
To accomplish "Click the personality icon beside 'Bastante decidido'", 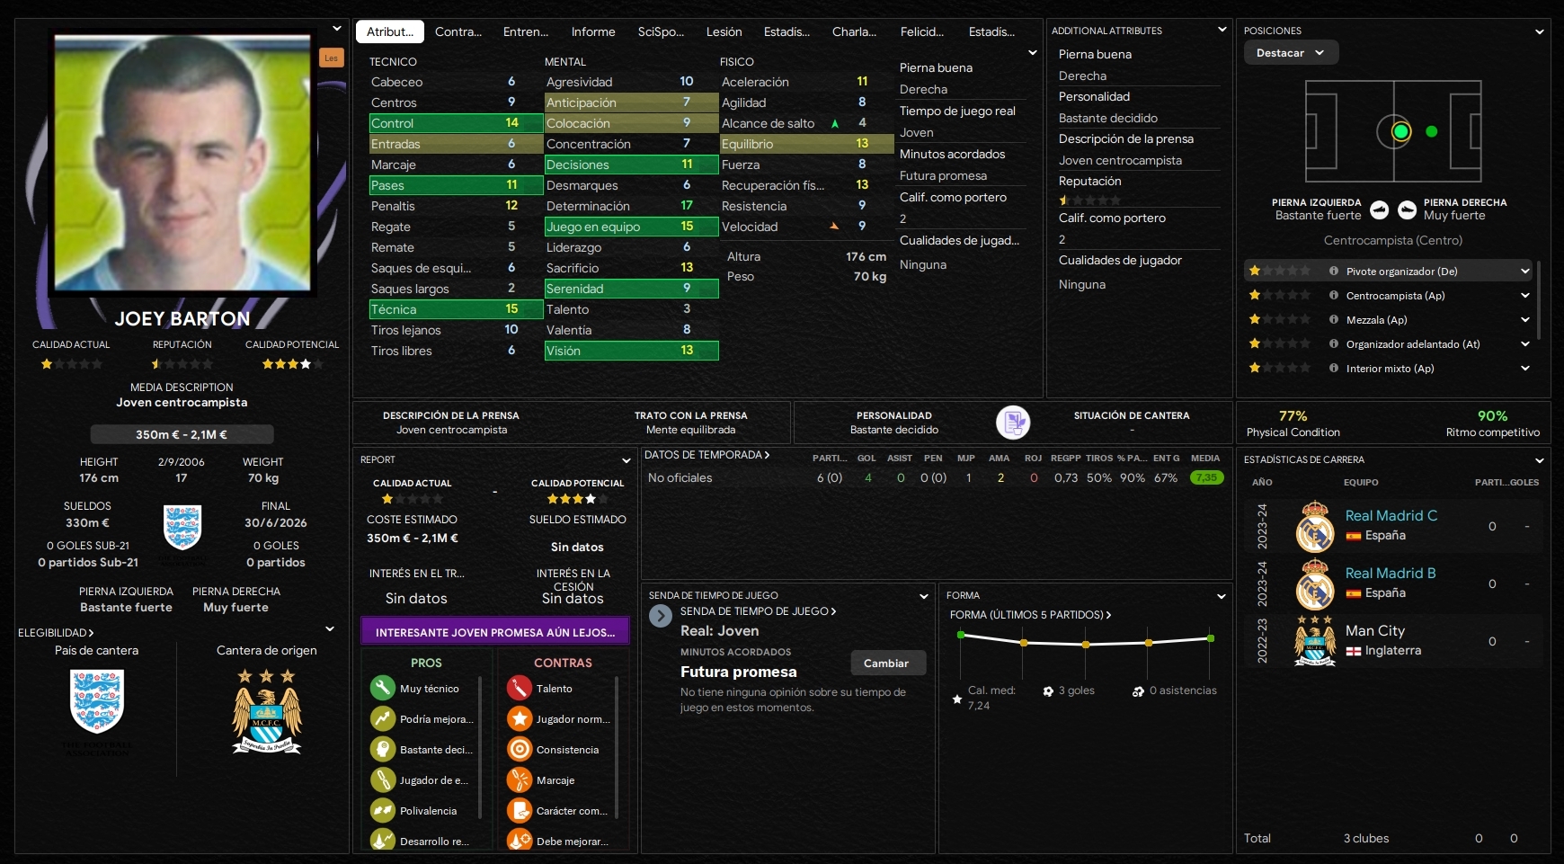I will click(x=1013, y=422).
